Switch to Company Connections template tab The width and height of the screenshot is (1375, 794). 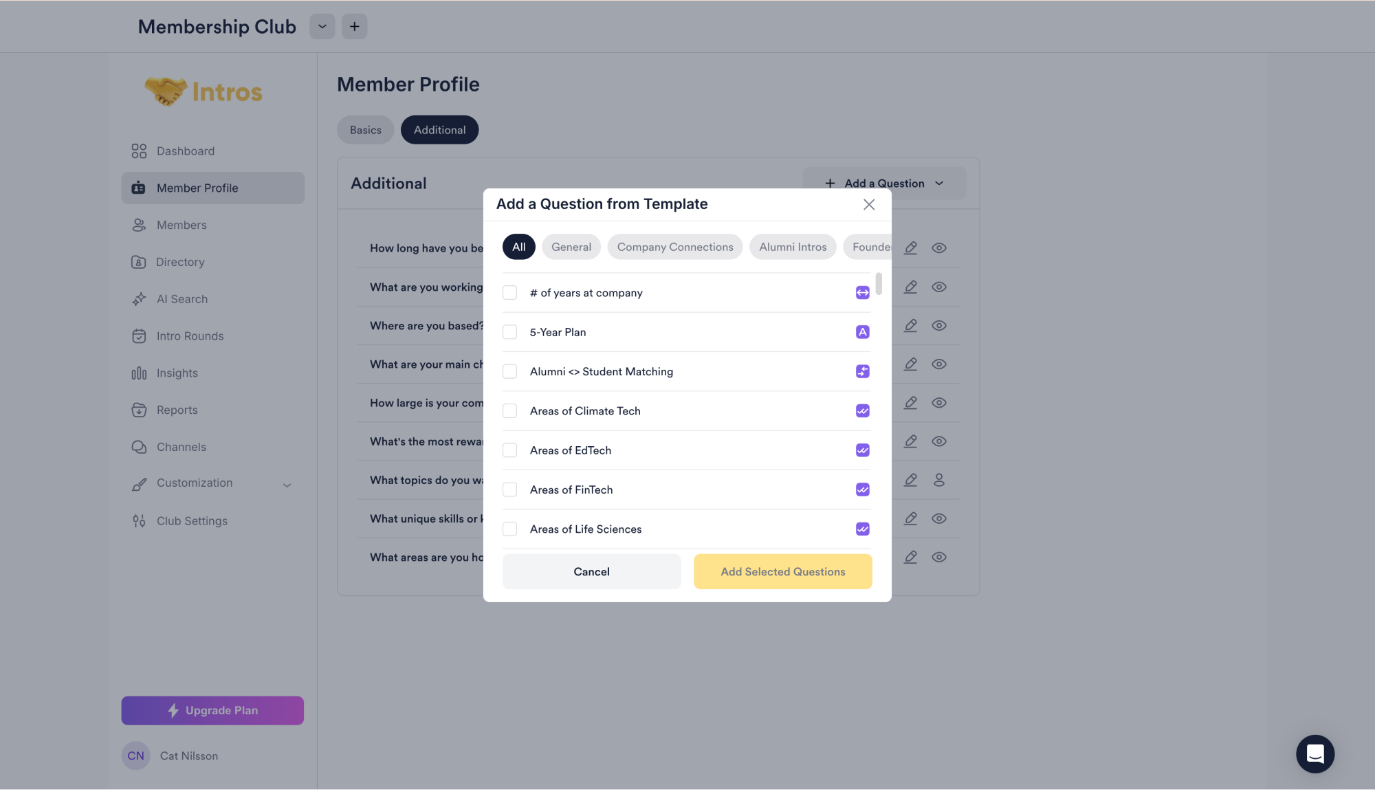point(674,247)
